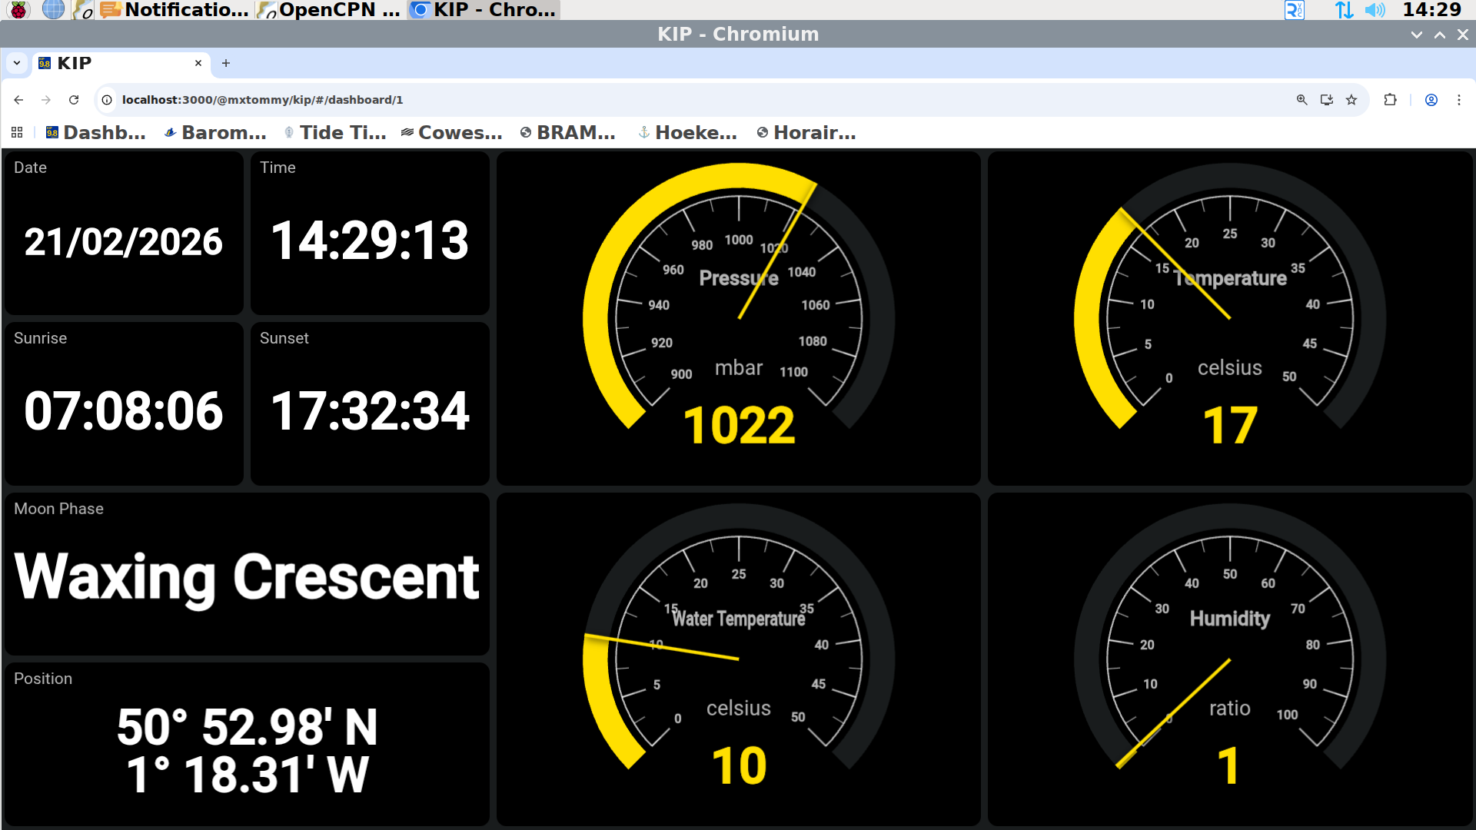The width and height of the screenshot is (1476, 830).
Task: Open the Raspberry Pi menu icon
Action: click(x=18, y=10)
